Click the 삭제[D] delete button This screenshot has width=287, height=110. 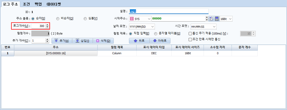tap(103, 41)
